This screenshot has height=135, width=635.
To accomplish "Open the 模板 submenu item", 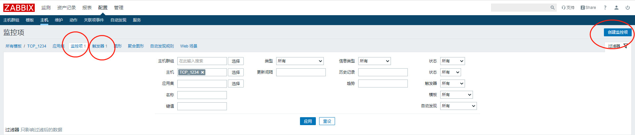I will pos(30,20).
